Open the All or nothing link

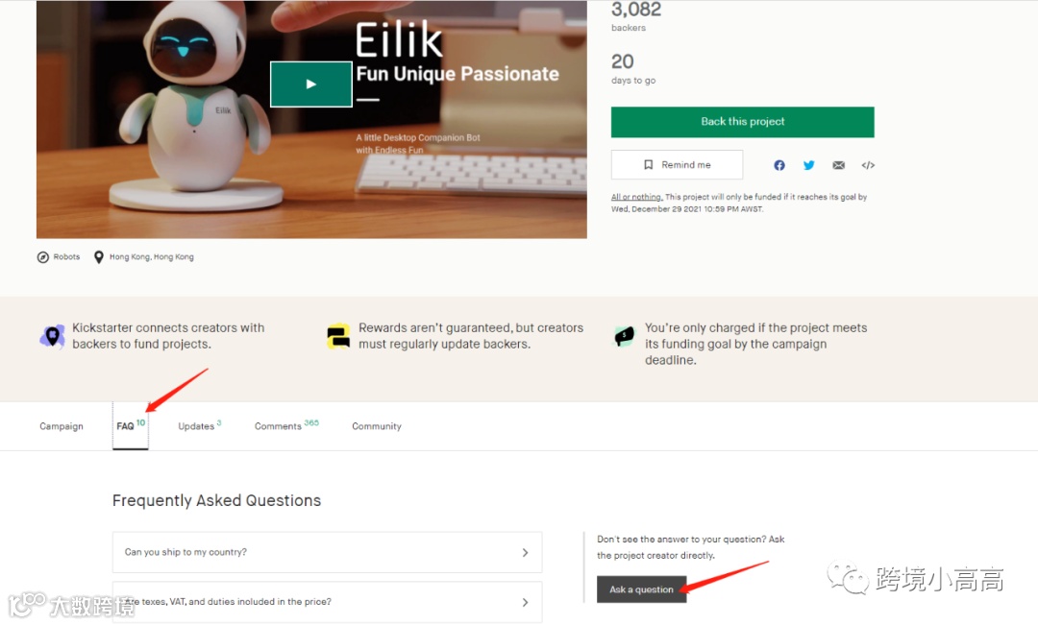pos(637,197)
